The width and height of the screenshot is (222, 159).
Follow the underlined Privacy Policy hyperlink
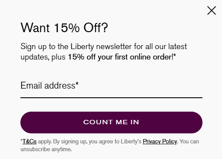click(160, 142)
